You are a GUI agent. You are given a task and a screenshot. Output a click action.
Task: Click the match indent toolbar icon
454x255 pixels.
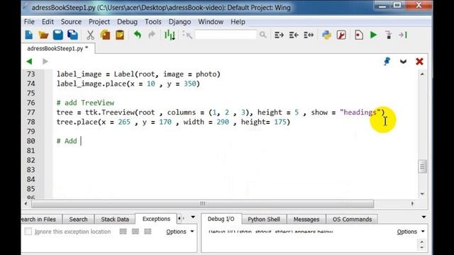pos(309,35)
